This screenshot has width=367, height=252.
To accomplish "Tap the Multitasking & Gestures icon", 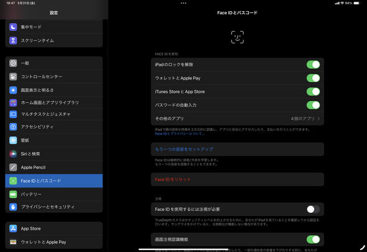I will click(13, 114).
